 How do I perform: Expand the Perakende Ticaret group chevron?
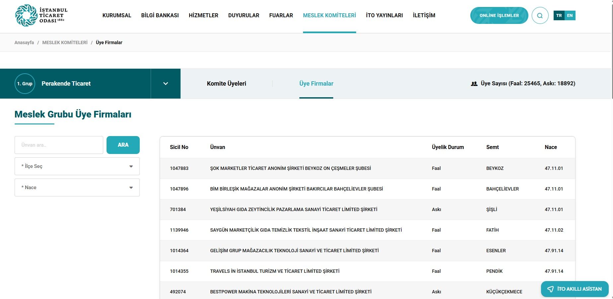point(166,84)
